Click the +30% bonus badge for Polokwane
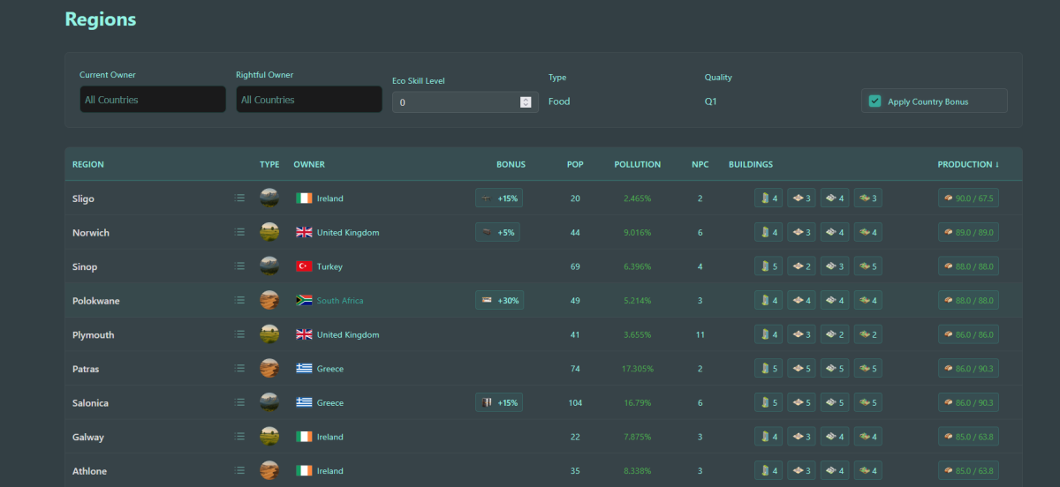Image resolution: width=1060 pixels, height=487 pixels. coord(499,301)
